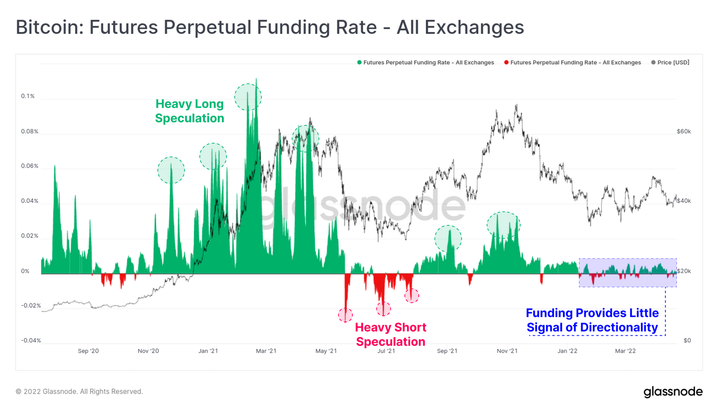The height and width of the screenshot is (410, 712).
Task: Select the Jan '21 axis label
Action: 208,351
